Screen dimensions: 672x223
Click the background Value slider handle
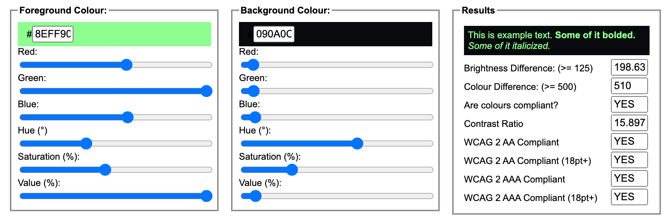(256, 196)
